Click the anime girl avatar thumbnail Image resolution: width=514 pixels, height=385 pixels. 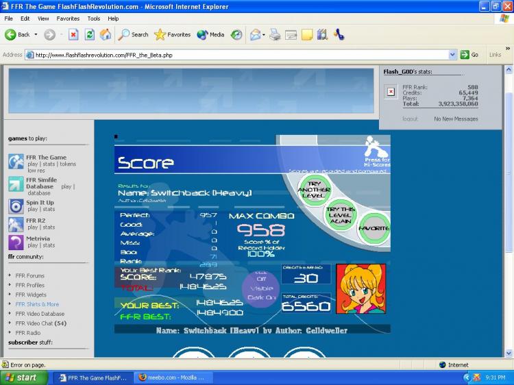[x=360, y=288]
